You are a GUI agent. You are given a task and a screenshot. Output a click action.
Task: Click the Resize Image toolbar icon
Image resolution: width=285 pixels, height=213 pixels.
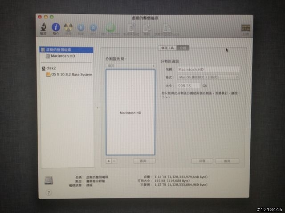167,28
